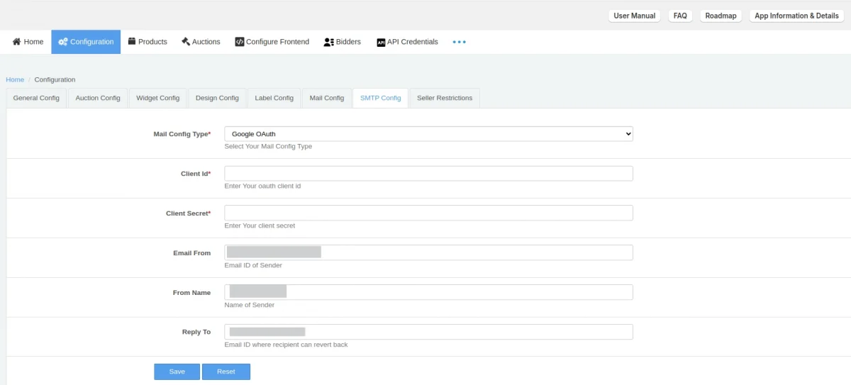Viewport: 851px width, 385px height.
Task: Click the Home breadcrumb link
Action: (x=15, y=79)
